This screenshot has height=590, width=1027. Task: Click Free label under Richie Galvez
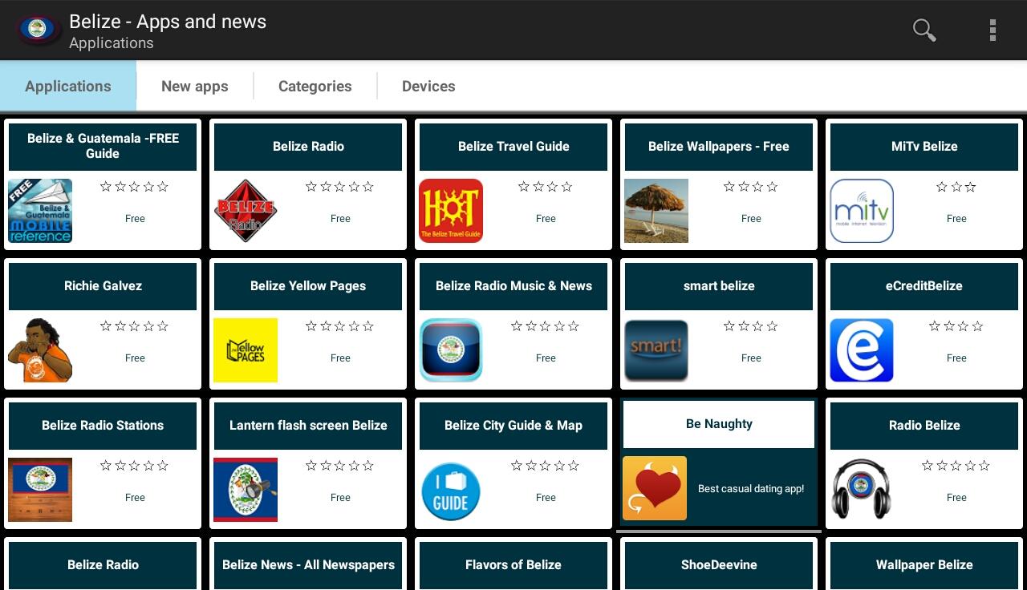pyautogui.click(x=135, y=358)
